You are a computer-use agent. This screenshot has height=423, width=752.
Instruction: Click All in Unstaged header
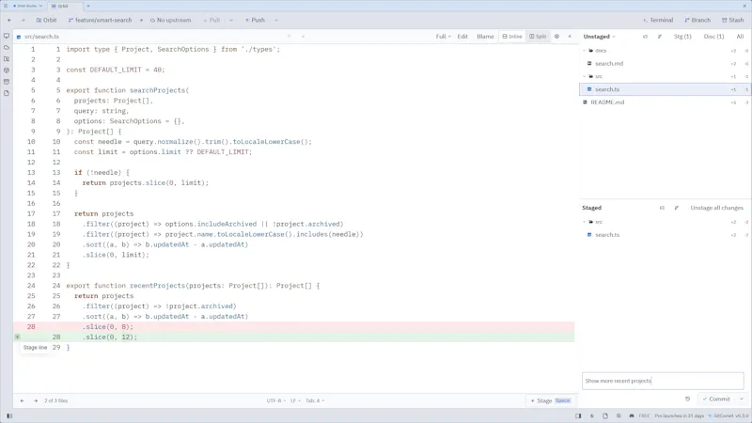point(740,37)
